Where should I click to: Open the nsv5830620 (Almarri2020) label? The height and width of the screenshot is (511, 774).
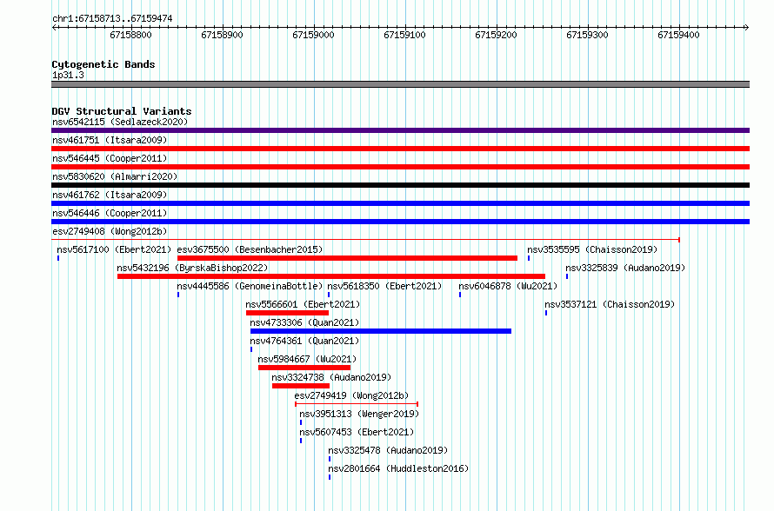click(115, 176)
